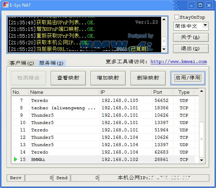Click the Recv counter value field
This screenshot has width=216, height=188.
click(39, 178)
